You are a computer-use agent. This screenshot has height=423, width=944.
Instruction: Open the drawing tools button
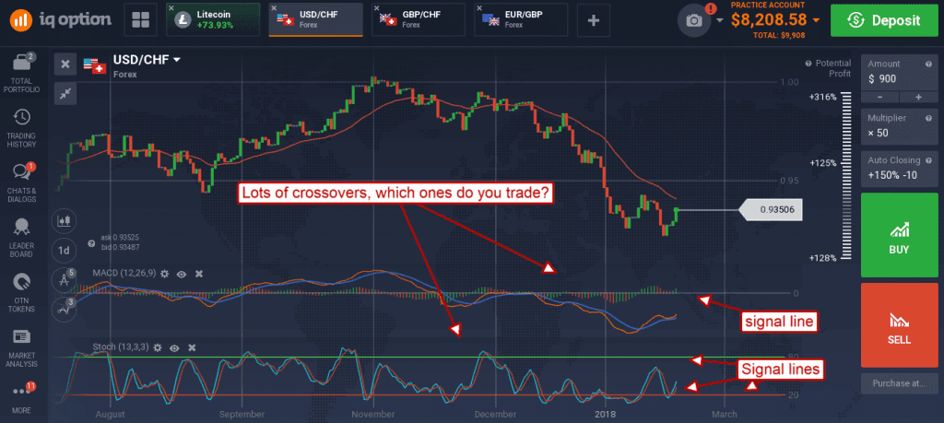(64, 278)
